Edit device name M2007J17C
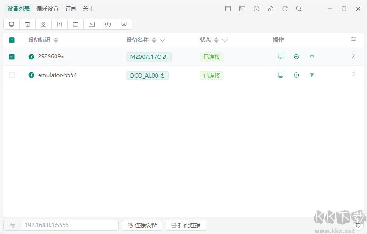The width and height of the screenshot is (367, 234). tap(165, 57)
